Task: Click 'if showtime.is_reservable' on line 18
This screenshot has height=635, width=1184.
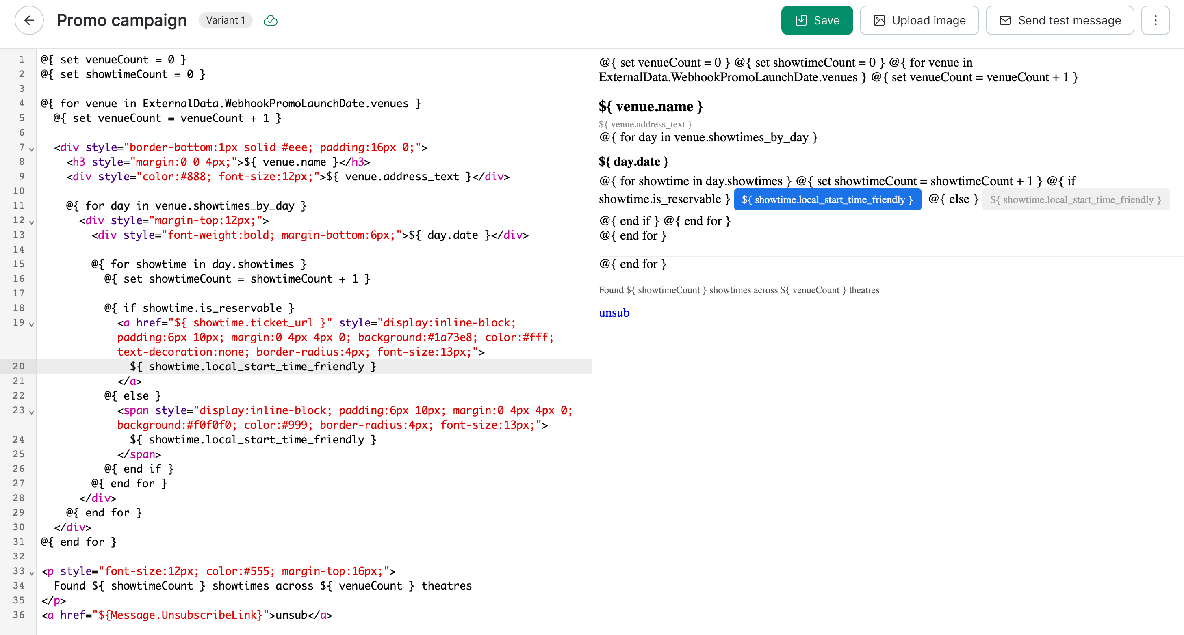Action: coord(199,308)
